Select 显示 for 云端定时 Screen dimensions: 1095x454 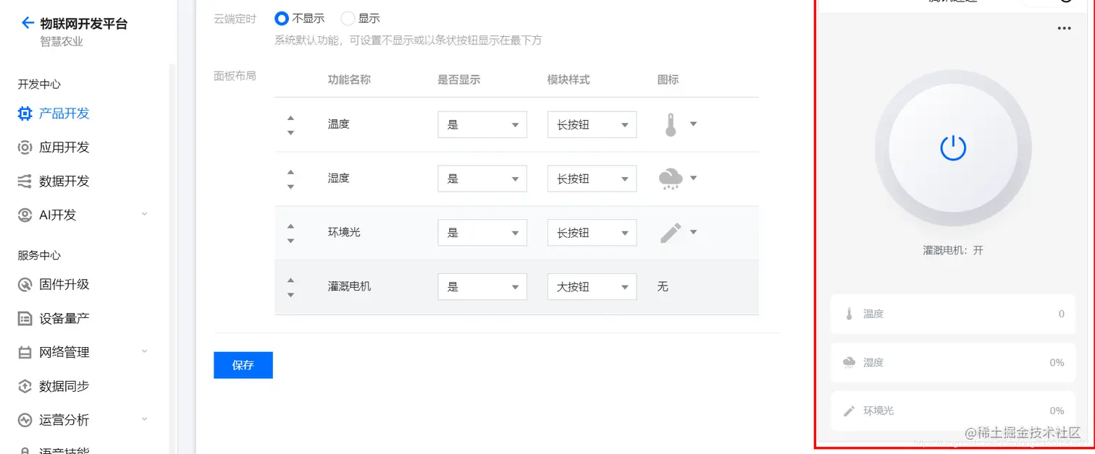pyautogui.click(x=348, y=18)
